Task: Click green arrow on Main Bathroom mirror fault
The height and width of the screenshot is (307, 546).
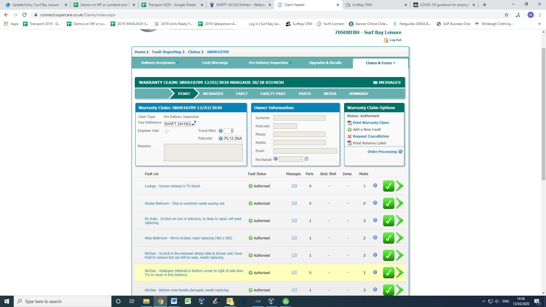Action: (400, 238)
